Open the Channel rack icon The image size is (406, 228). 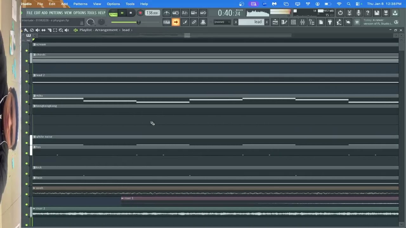(x=293, y=22)
